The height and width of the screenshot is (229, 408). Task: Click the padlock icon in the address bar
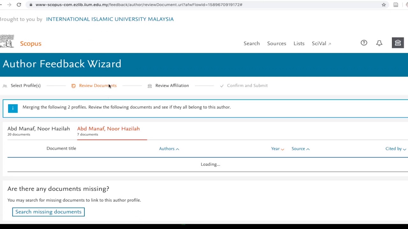30,5
